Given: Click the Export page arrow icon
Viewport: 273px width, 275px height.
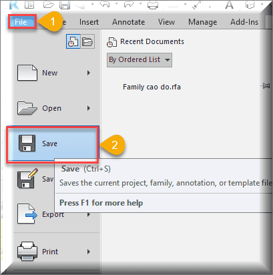Looking at the screenshot, I should (27, 214).
